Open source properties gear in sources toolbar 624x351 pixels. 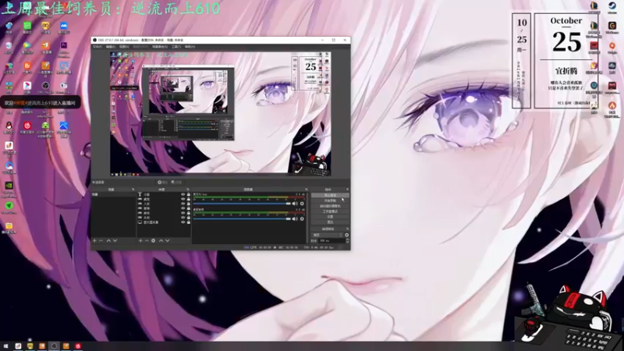coord(153,241)
